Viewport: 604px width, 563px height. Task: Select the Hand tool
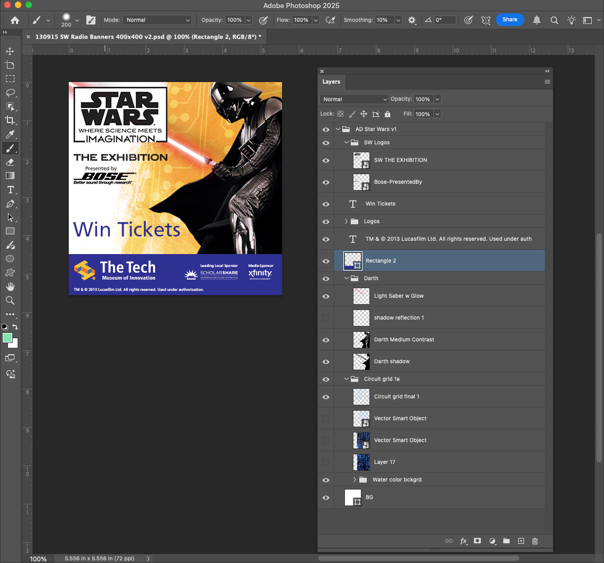[x=10, y=287]
